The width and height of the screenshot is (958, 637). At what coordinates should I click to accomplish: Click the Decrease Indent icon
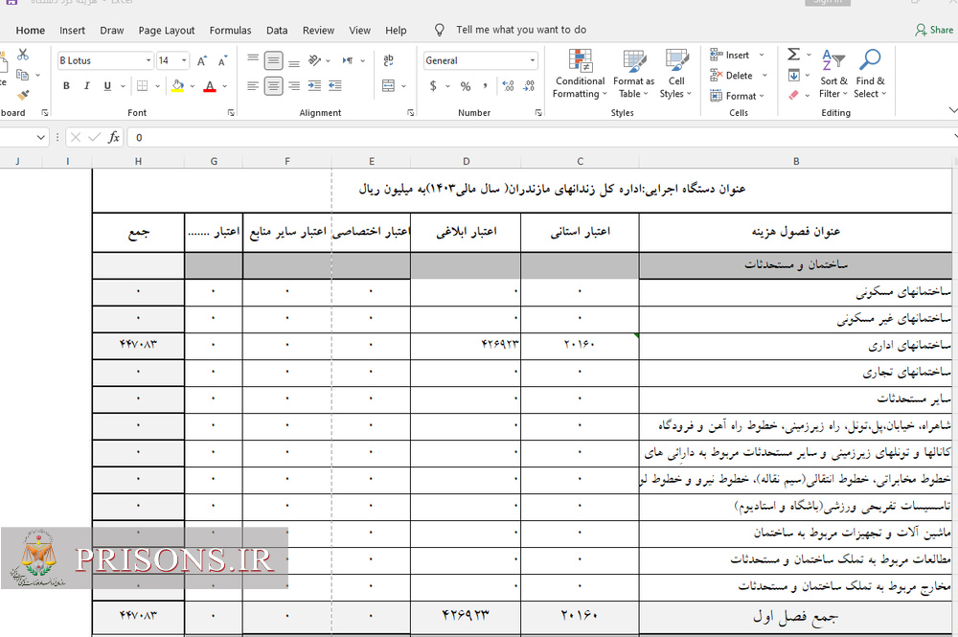point(334,86)
